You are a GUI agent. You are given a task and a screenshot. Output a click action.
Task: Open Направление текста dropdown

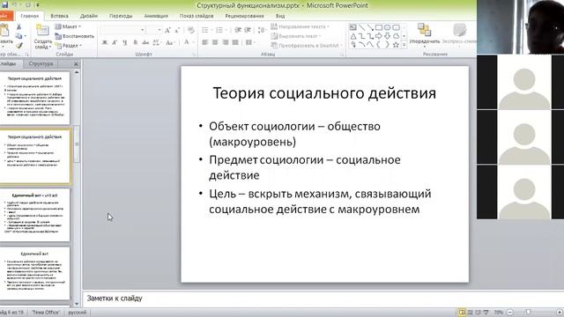click(300, 26)
